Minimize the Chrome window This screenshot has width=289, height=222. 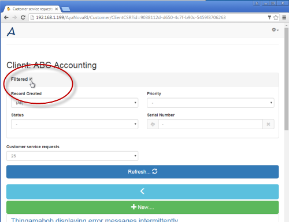tap(266, 3)
